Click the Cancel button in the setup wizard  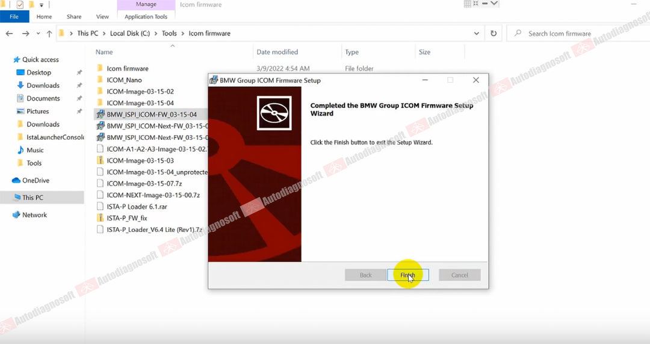459,275
